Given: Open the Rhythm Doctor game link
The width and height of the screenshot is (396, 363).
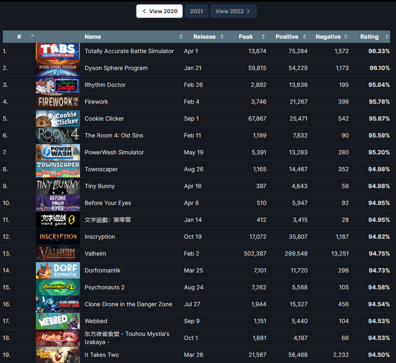Looking at the screenshot, I should coord(105,85).
